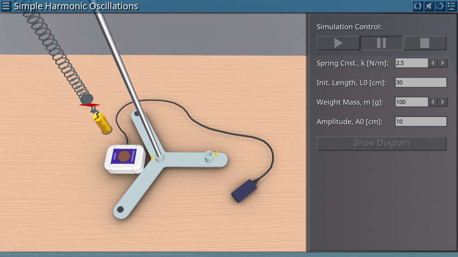Screen dimensions: 458x257
Task: Stop the simulation
Action: point(425,43)
